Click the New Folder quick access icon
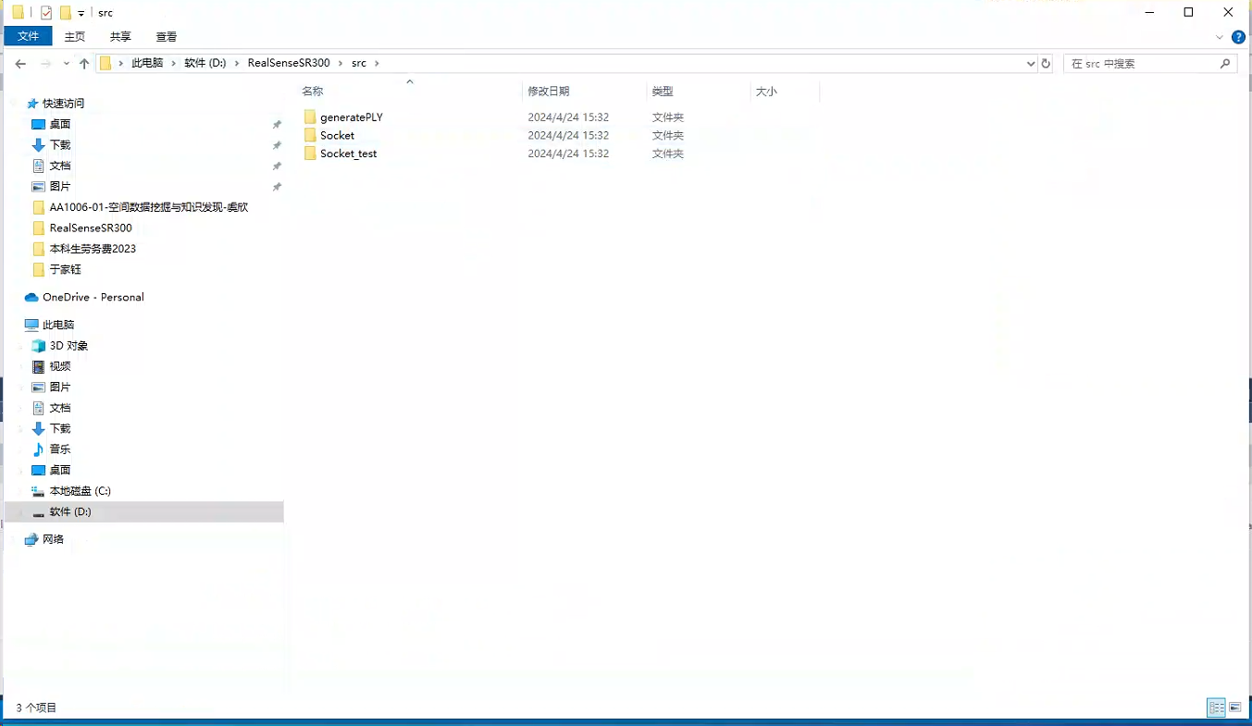The height and width of the screenshot is (726, 1252). coord(66,13)
